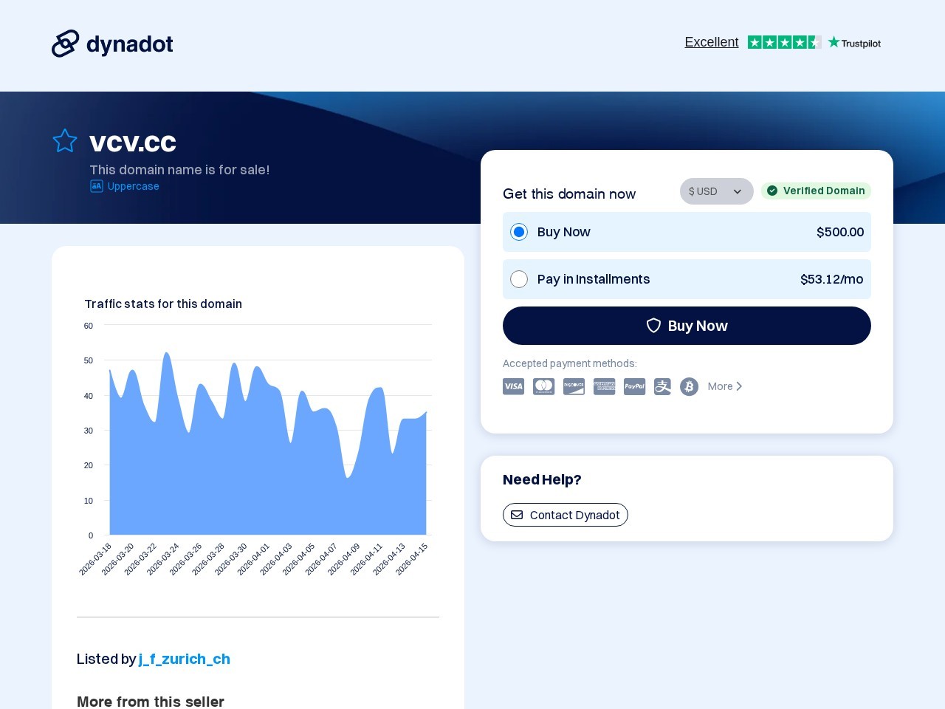Click the Need Help? heading
945x709 pixels.
coord(542,479)
